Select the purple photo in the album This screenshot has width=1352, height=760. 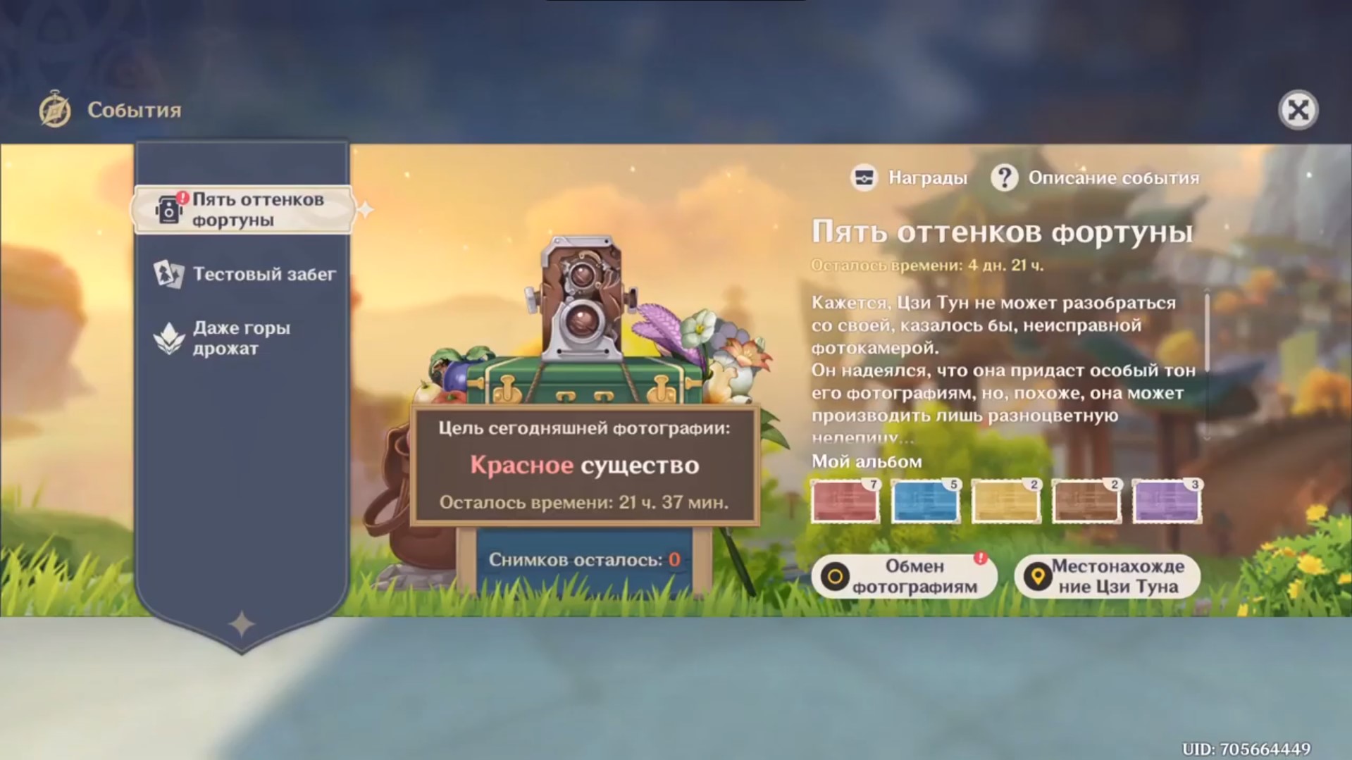(x=1166, y=502)
